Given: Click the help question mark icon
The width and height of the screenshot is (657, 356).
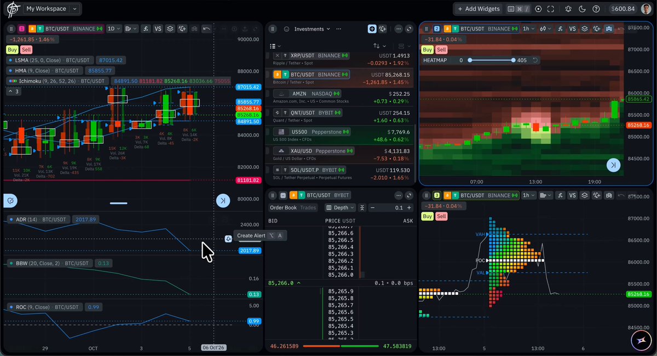Looking at the screenshot, I should [596, 9].
